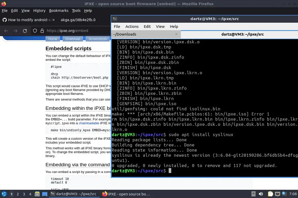Follow the 'chainloadable' link
298x198 pixels.
(x=89, y=123)
